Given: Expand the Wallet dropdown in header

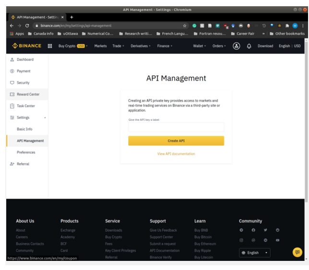Looking at the screenshot, I should click(199, 46).
